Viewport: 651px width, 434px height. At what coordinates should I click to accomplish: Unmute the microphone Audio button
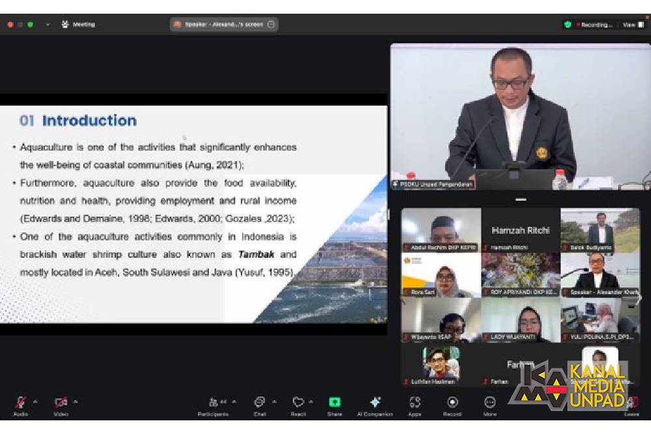pos(21,403)
